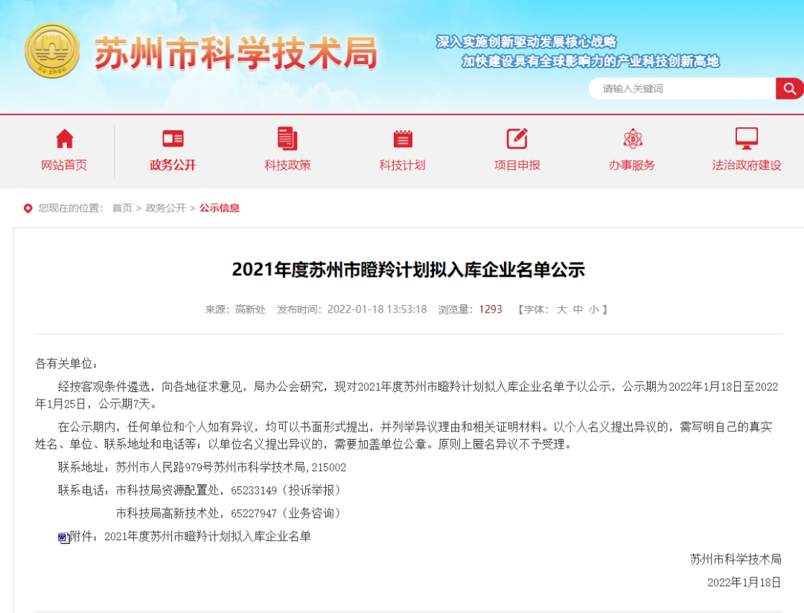Click the monitor icon above 法治政府建设
This screenshot has width=804, height=613.
[x=747, y=138]
